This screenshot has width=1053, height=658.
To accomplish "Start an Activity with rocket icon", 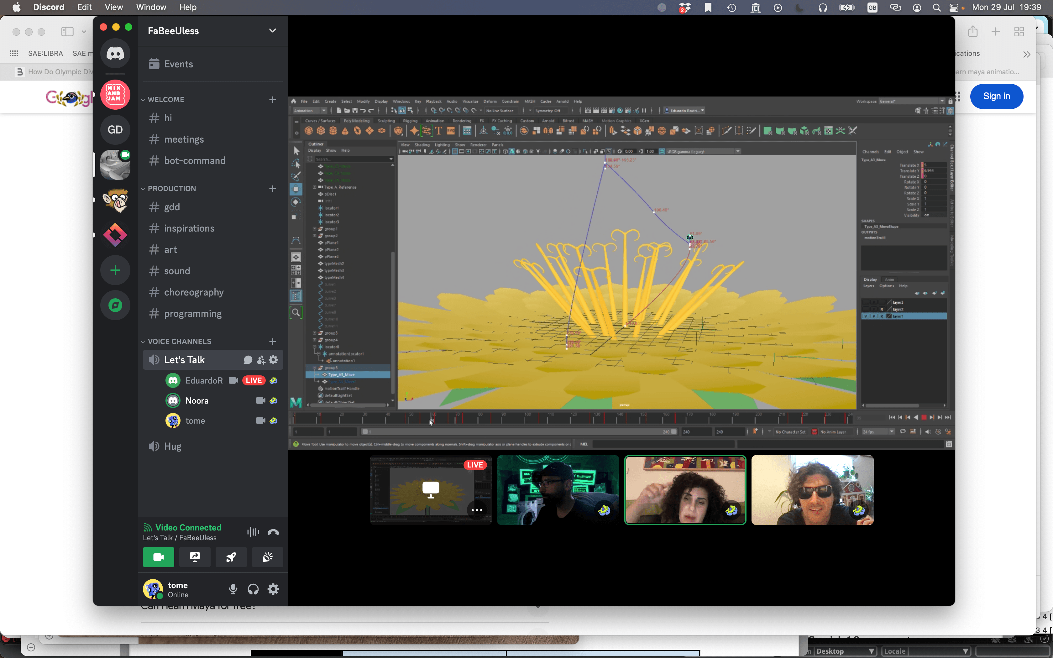I will coord(231,557).
